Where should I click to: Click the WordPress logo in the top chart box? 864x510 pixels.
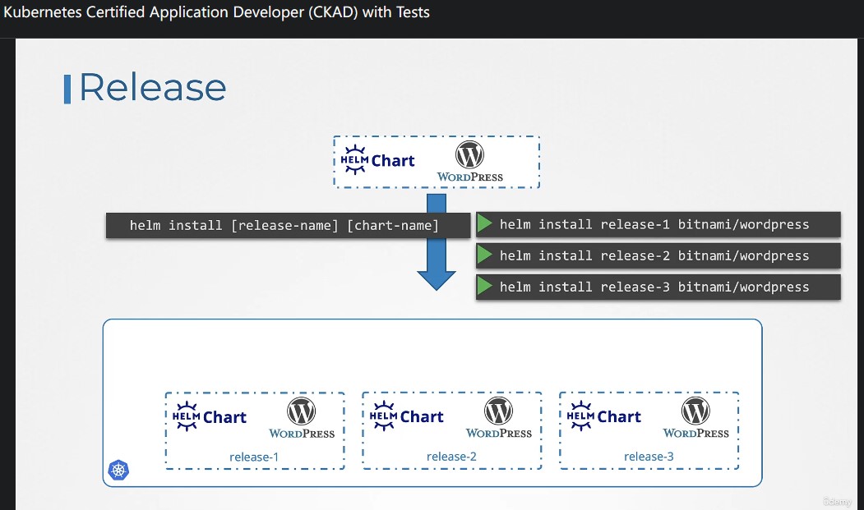click(x=469, y=161)
